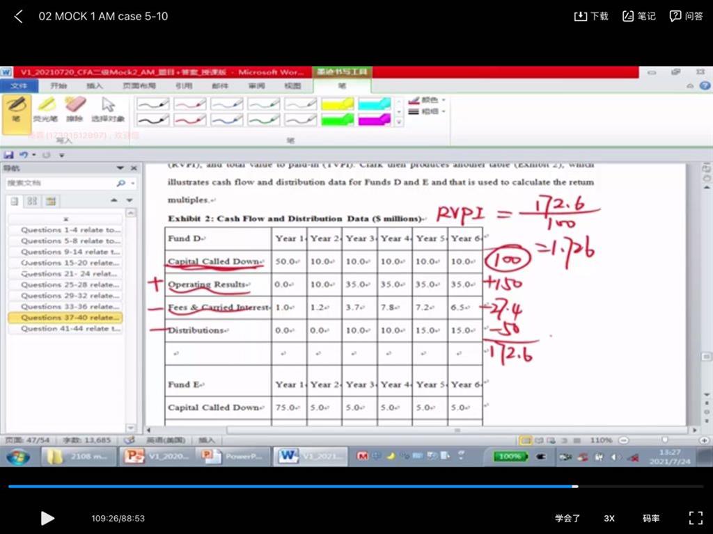
Task: Open the 3X playback speed selector
Action: coord(609,518)
